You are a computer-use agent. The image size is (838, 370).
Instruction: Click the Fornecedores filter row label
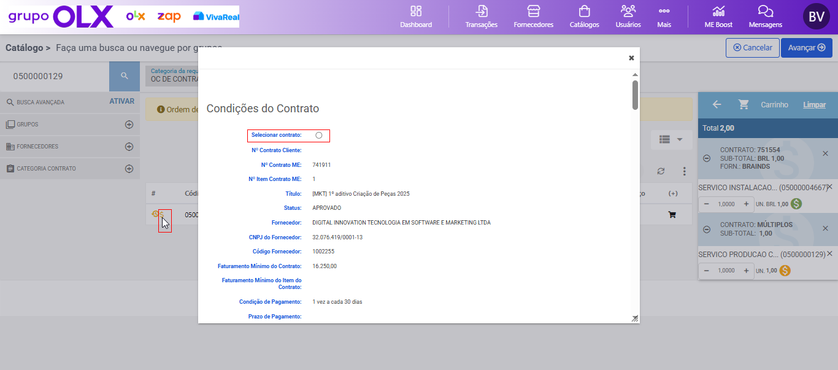pos(37,147)
